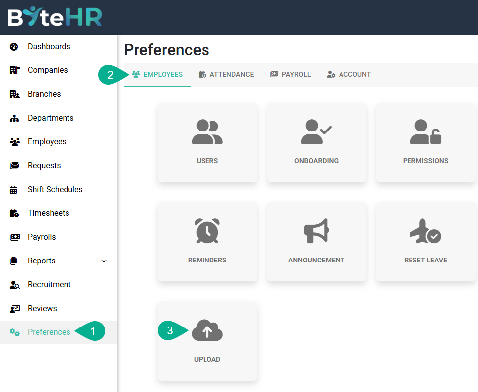478x392 pixels.
Task: Click the Recruitment person-search icon
Action: [x=14, y=285]
